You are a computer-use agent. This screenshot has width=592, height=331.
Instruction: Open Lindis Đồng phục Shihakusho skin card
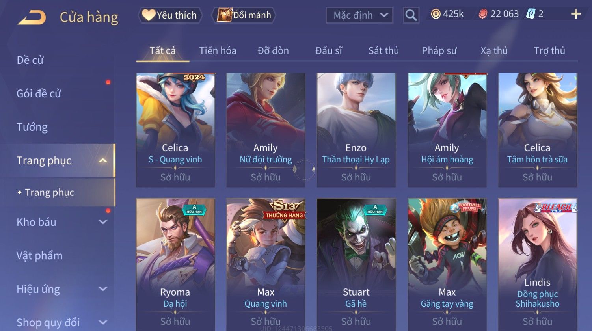pyautogui.click(x=538, y=264)
